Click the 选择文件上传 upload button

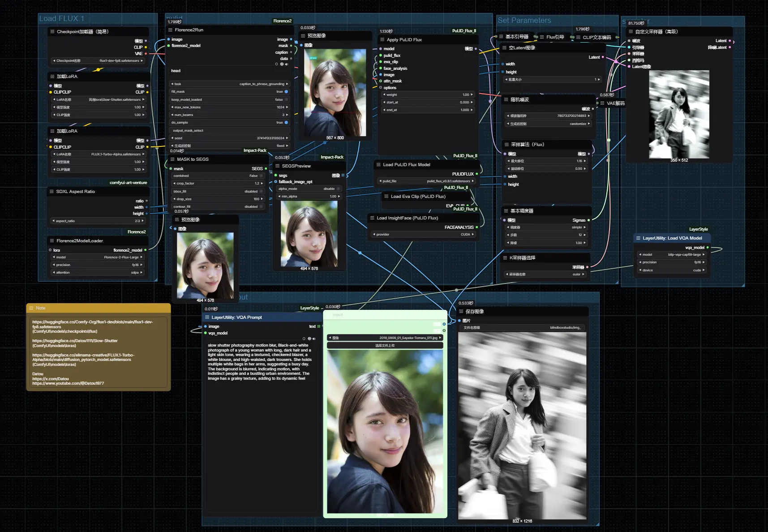click(x=385, y=346)
